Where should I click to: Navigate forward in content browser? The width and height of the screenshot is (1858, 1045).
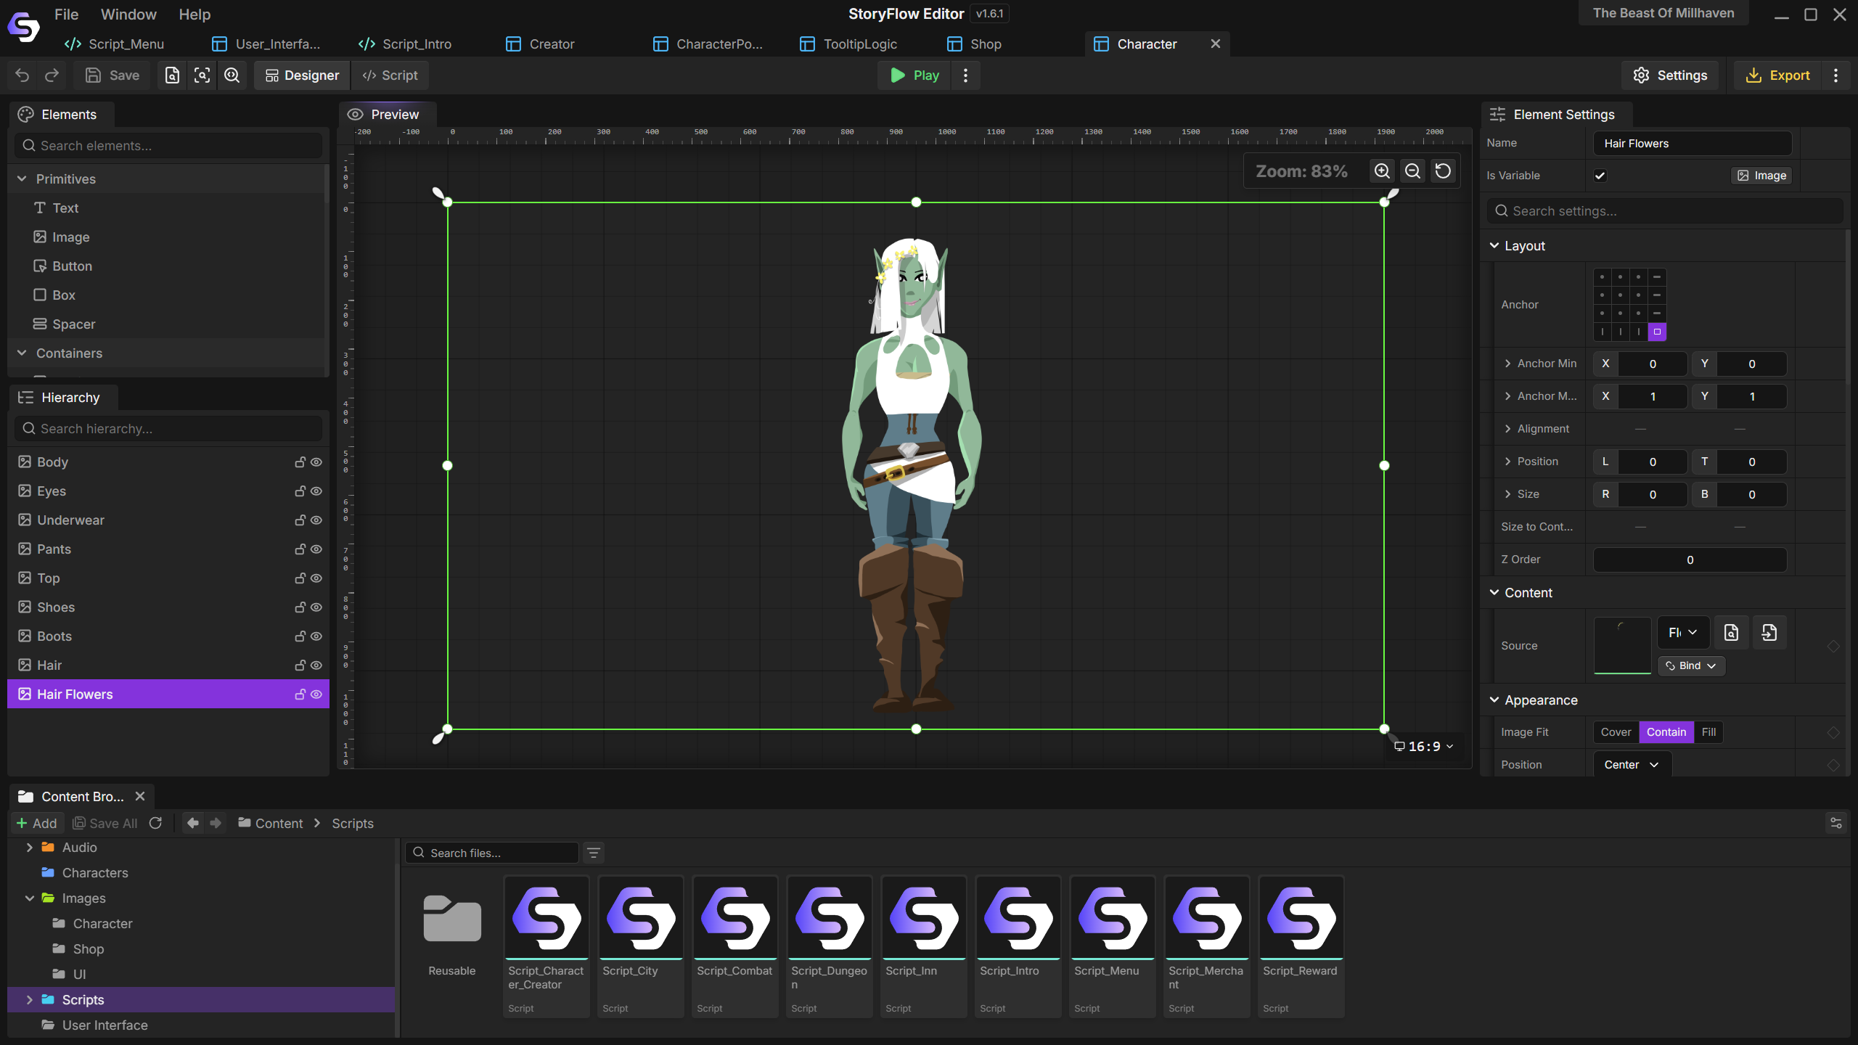[216, 823]
